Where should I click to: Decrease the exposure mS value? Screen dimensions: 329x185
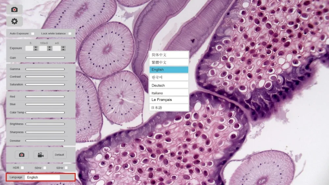pyautogui.click(x=63, y=50)
